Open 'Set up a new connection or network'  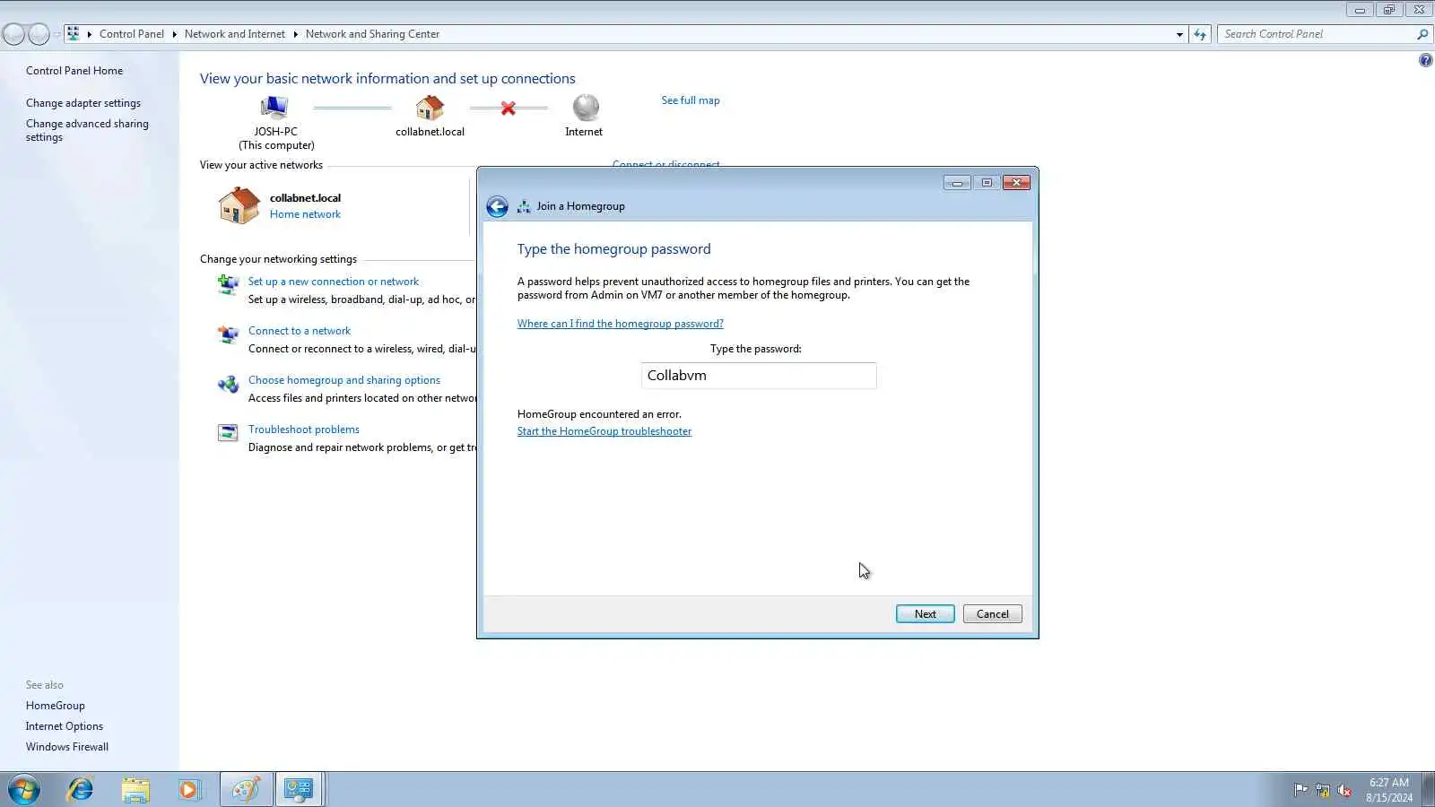pos(334,282)
